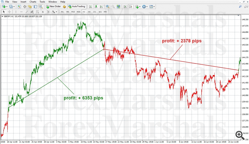Click the New Order button
The width and height of the screenshot is (249, 144).
click(53, 7)
